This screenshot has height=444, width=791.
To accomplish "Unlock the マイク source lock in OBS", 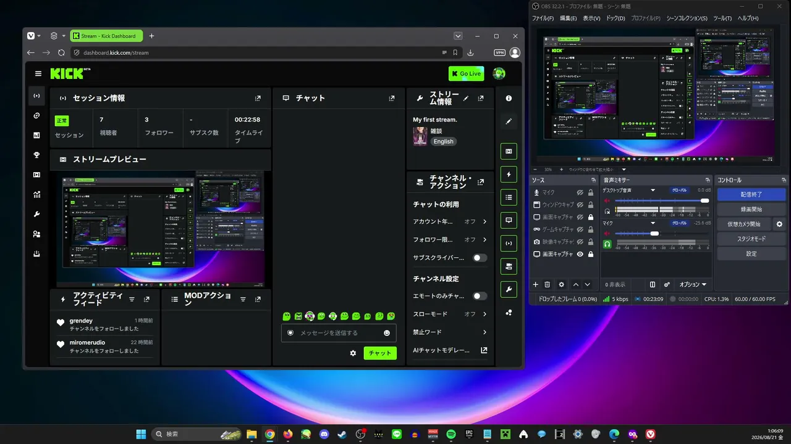I will 591,192.
